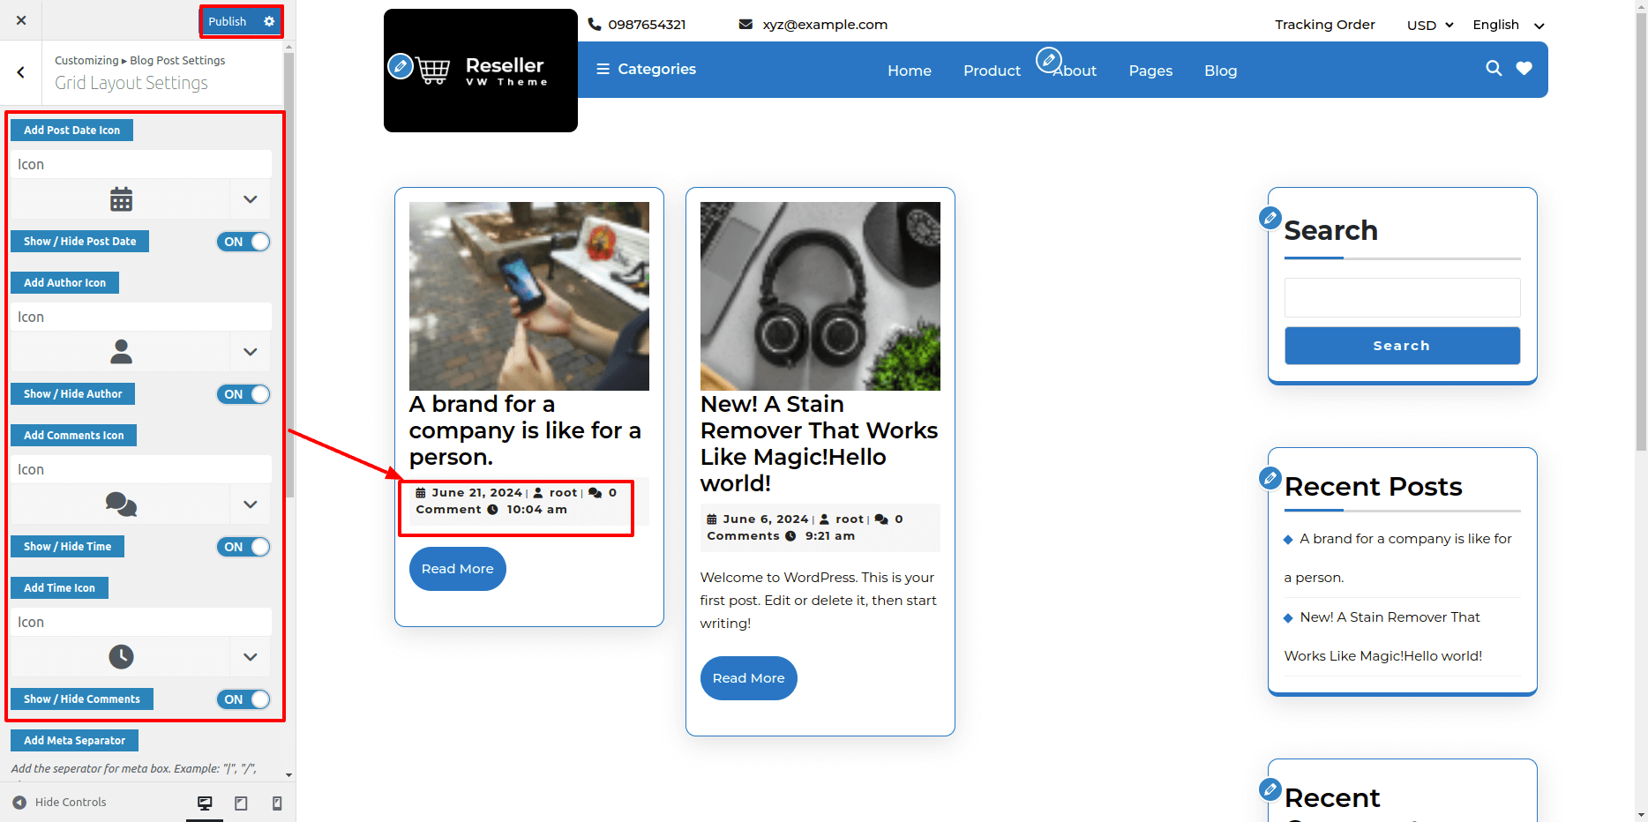Click the wishlist heart icon

pyautogui.click(x=1524, y=69)
